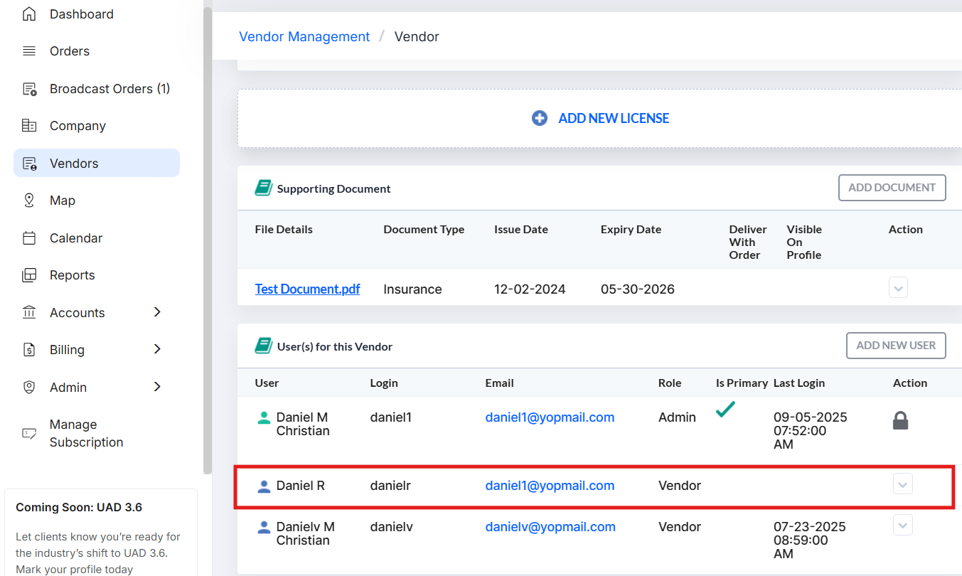Click the user icon beside Daniel R
Screen dimensions: 962x576
264,486
